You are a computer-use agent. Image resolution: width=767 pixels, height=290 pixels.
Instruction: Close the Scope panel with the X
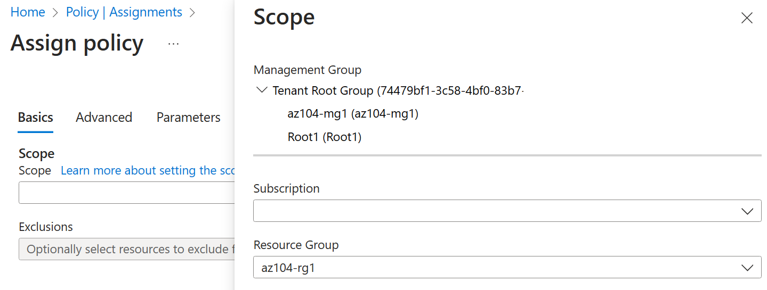click(747, 18)
